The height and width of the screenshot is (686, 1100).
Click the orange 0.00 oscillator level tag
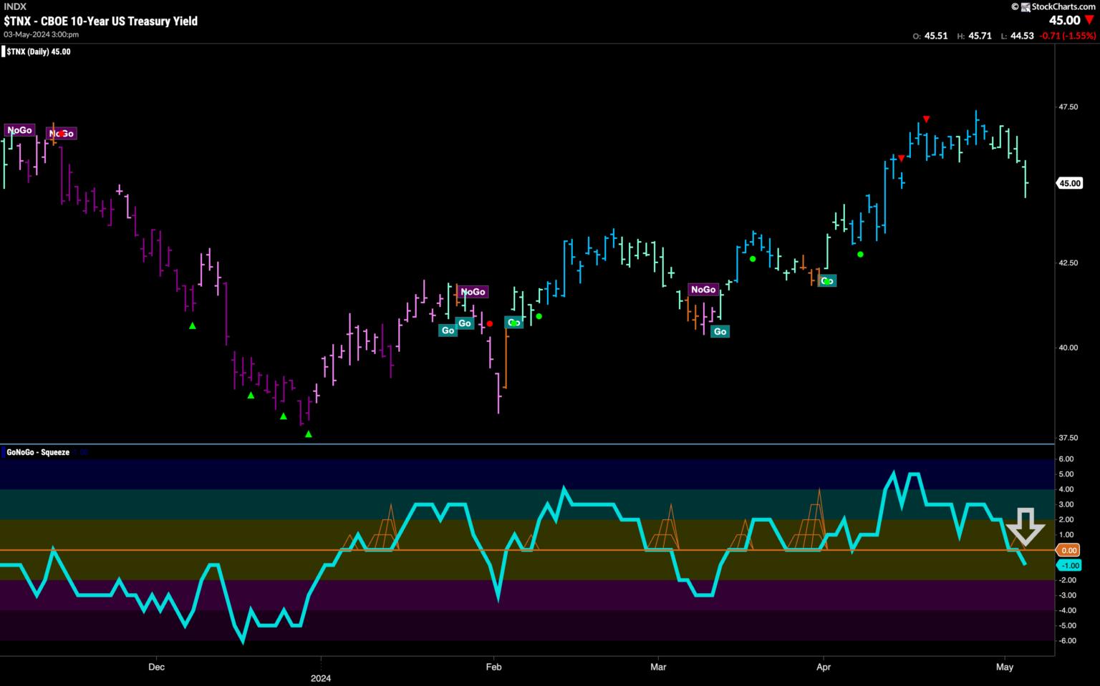[x=1068, y=550]
